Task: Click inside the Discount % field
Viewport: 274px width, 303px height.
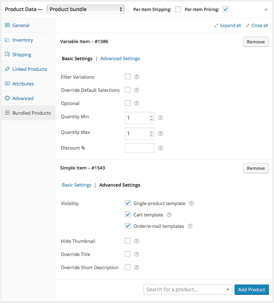Action: (139, 148)
